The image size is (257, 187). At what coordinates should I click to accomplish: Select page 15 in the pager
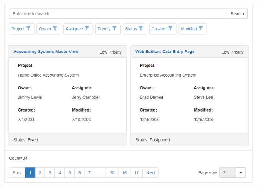click(112, 173)
